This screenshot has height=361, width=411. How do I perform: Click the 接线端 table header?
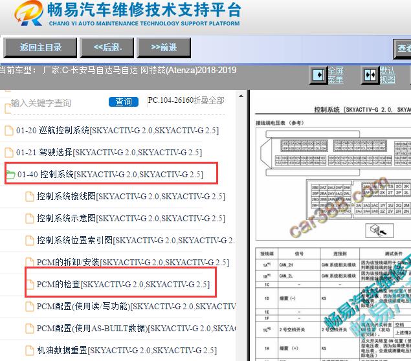click(267, 254)
